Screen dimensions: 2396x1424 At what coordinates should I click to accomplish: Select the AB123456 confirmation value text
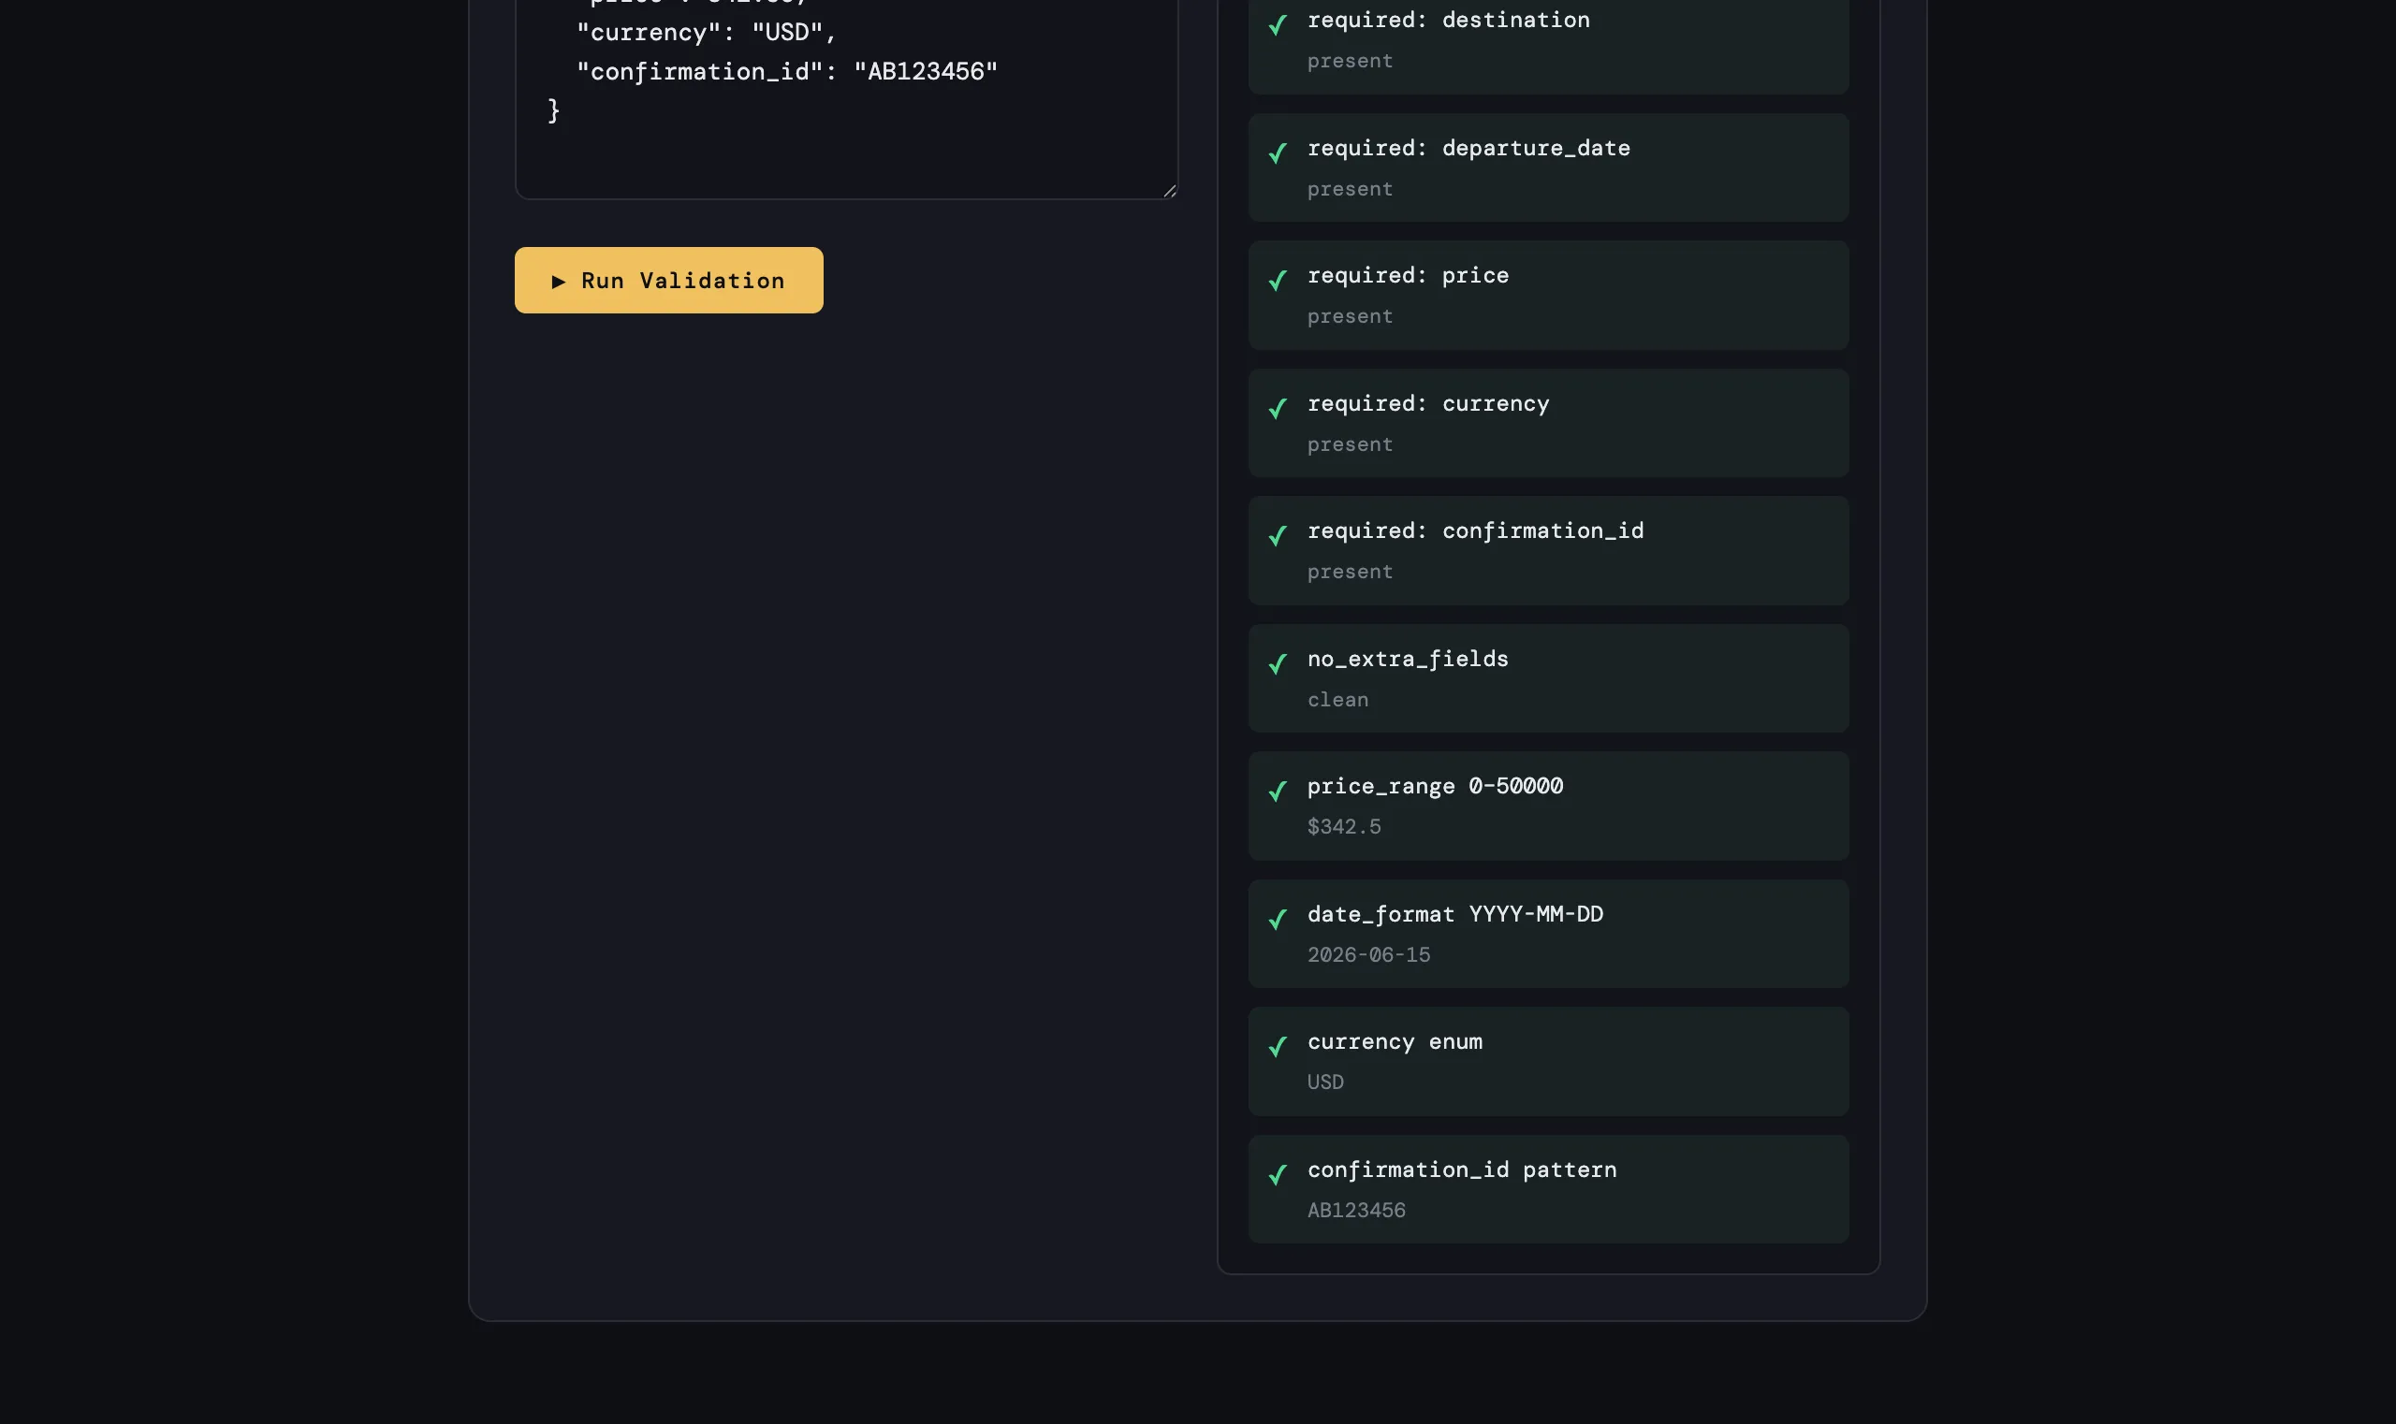pos(1356,1209)
